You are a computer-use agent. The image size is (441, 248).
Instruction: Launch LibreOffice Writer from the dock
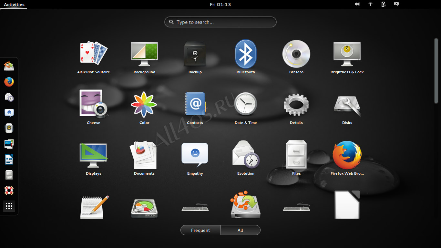(x=9, y=159)
